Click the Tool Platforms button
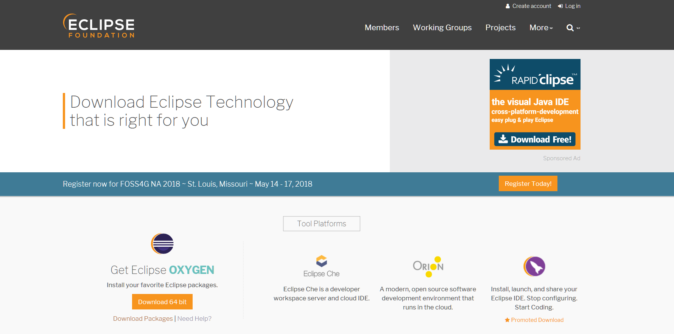674x334 pixels. point(322,224)
